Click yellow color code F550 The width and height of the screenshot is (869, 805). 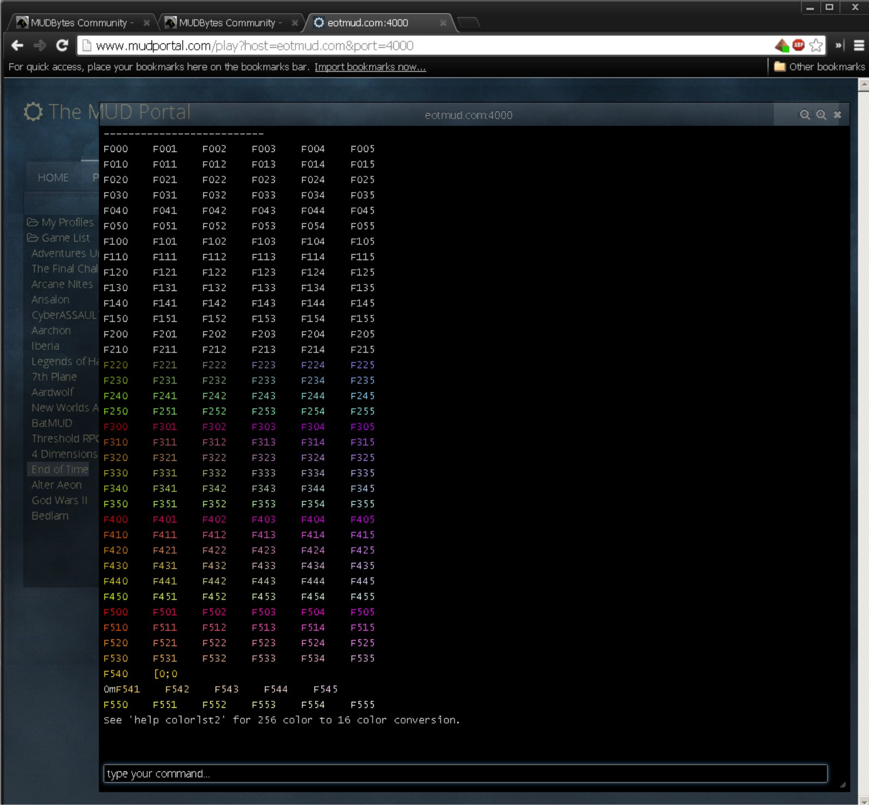(x=116, y=705)
